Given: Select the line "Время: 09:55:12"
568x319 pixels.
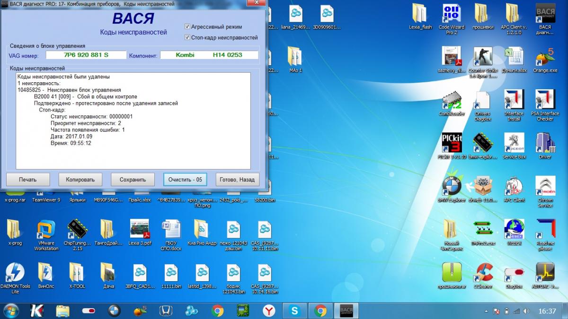Looking at the screenshot, I should point(71,143).
